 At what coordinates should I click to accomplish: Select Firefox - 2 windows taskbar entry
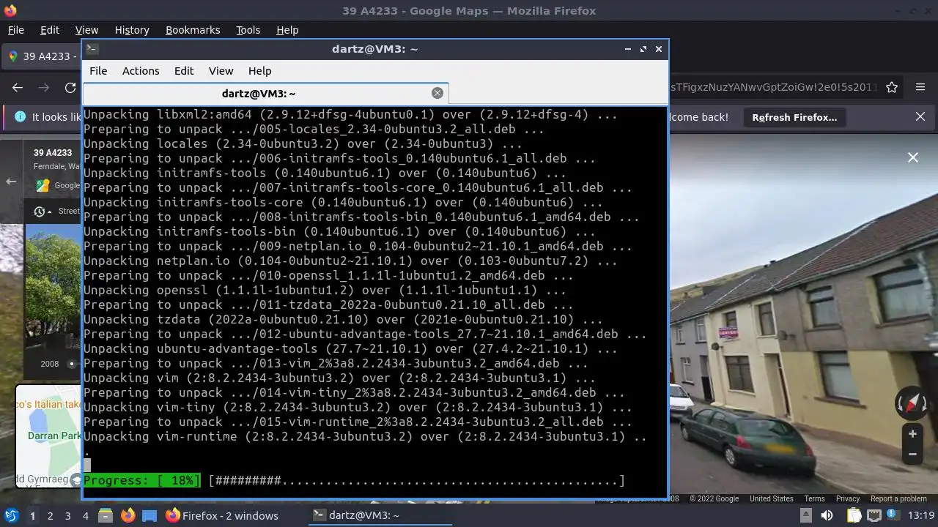click(x=222, y=515)
